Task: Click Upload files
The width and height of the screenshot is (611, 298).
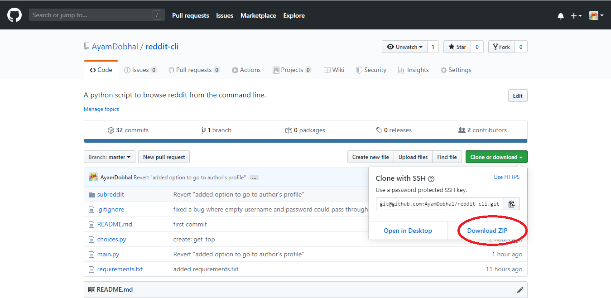Action: point(413,157)
